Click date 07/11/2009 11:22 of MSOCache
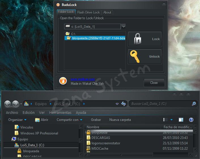 175,149
